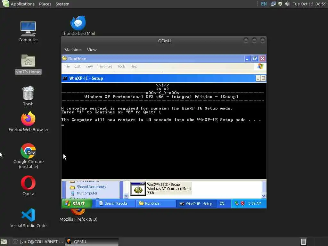Click the workspace switcher icon in bottom panel

(x=303, y=242)
